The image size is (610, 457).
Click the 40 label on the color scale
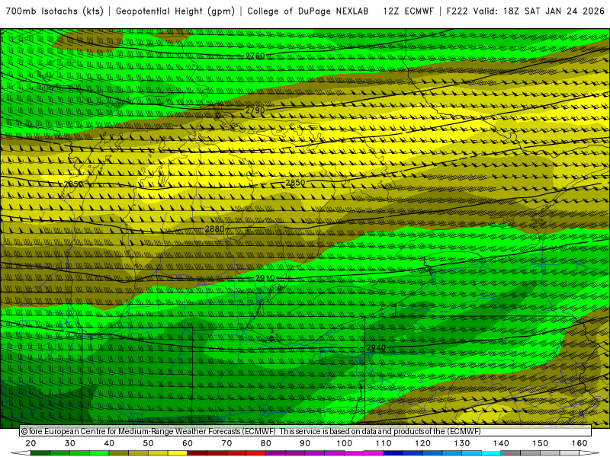tap(109, 443)
